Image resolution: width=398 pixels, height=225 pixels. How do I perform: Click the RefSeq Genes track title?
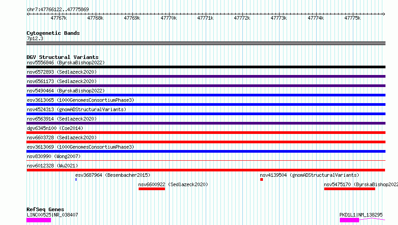[45, 209]
